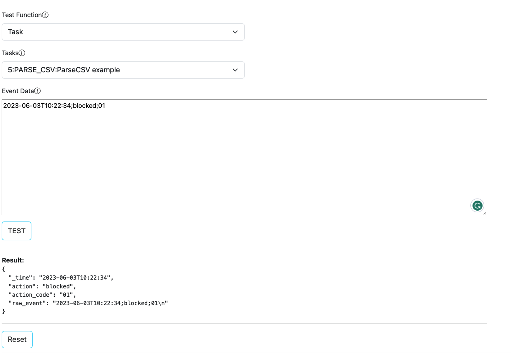Open the green Grammarly icon in textarea
511x359 pixels.
(477, 206)
